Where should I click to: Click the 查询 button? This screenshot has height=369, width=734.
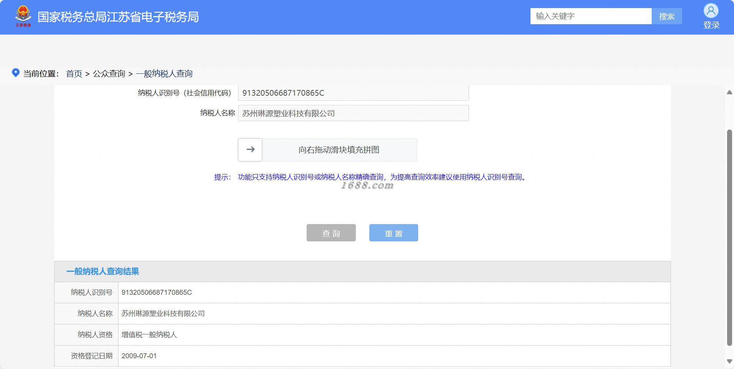[x=331, y=233]
